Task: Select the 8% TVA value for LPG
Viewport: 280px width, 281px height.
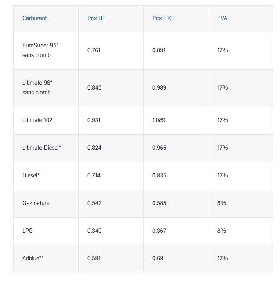Action: tap(222, 231)
